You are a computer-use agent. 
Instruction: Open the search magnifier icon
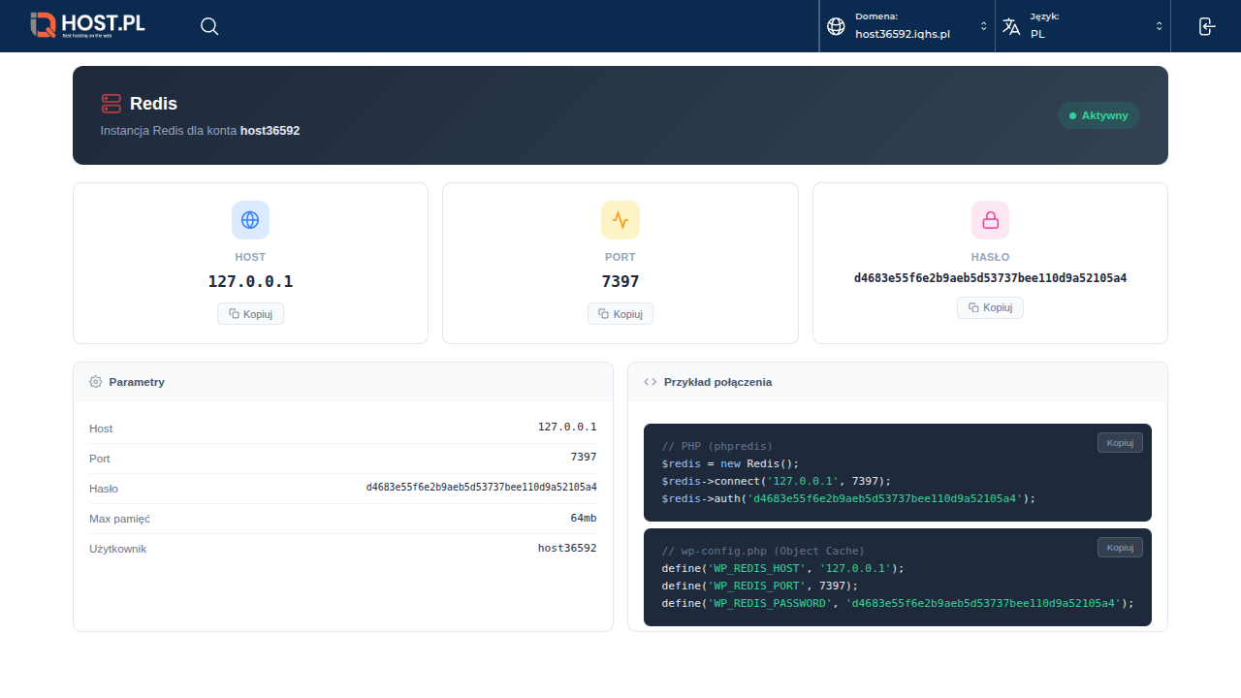point(209,26)
